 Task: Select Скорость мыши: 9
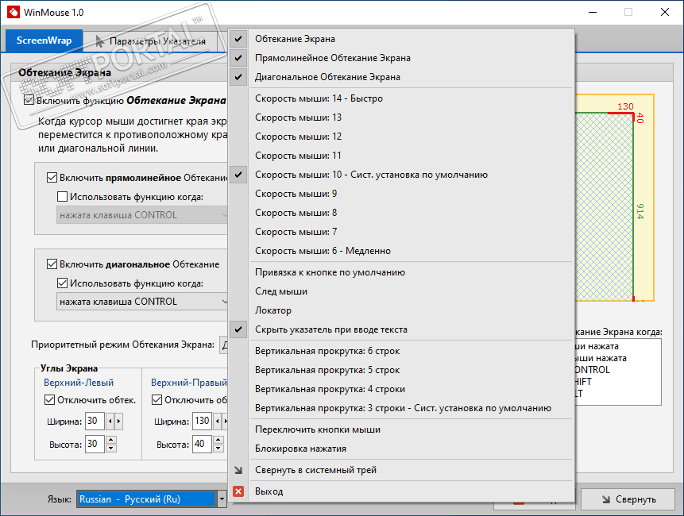point(401,194)
